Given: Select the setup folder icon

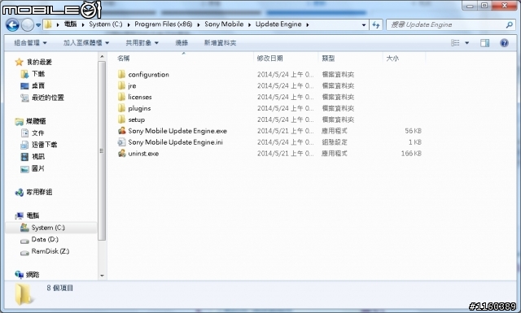Looking at the screenshot, I should [122, 120].
